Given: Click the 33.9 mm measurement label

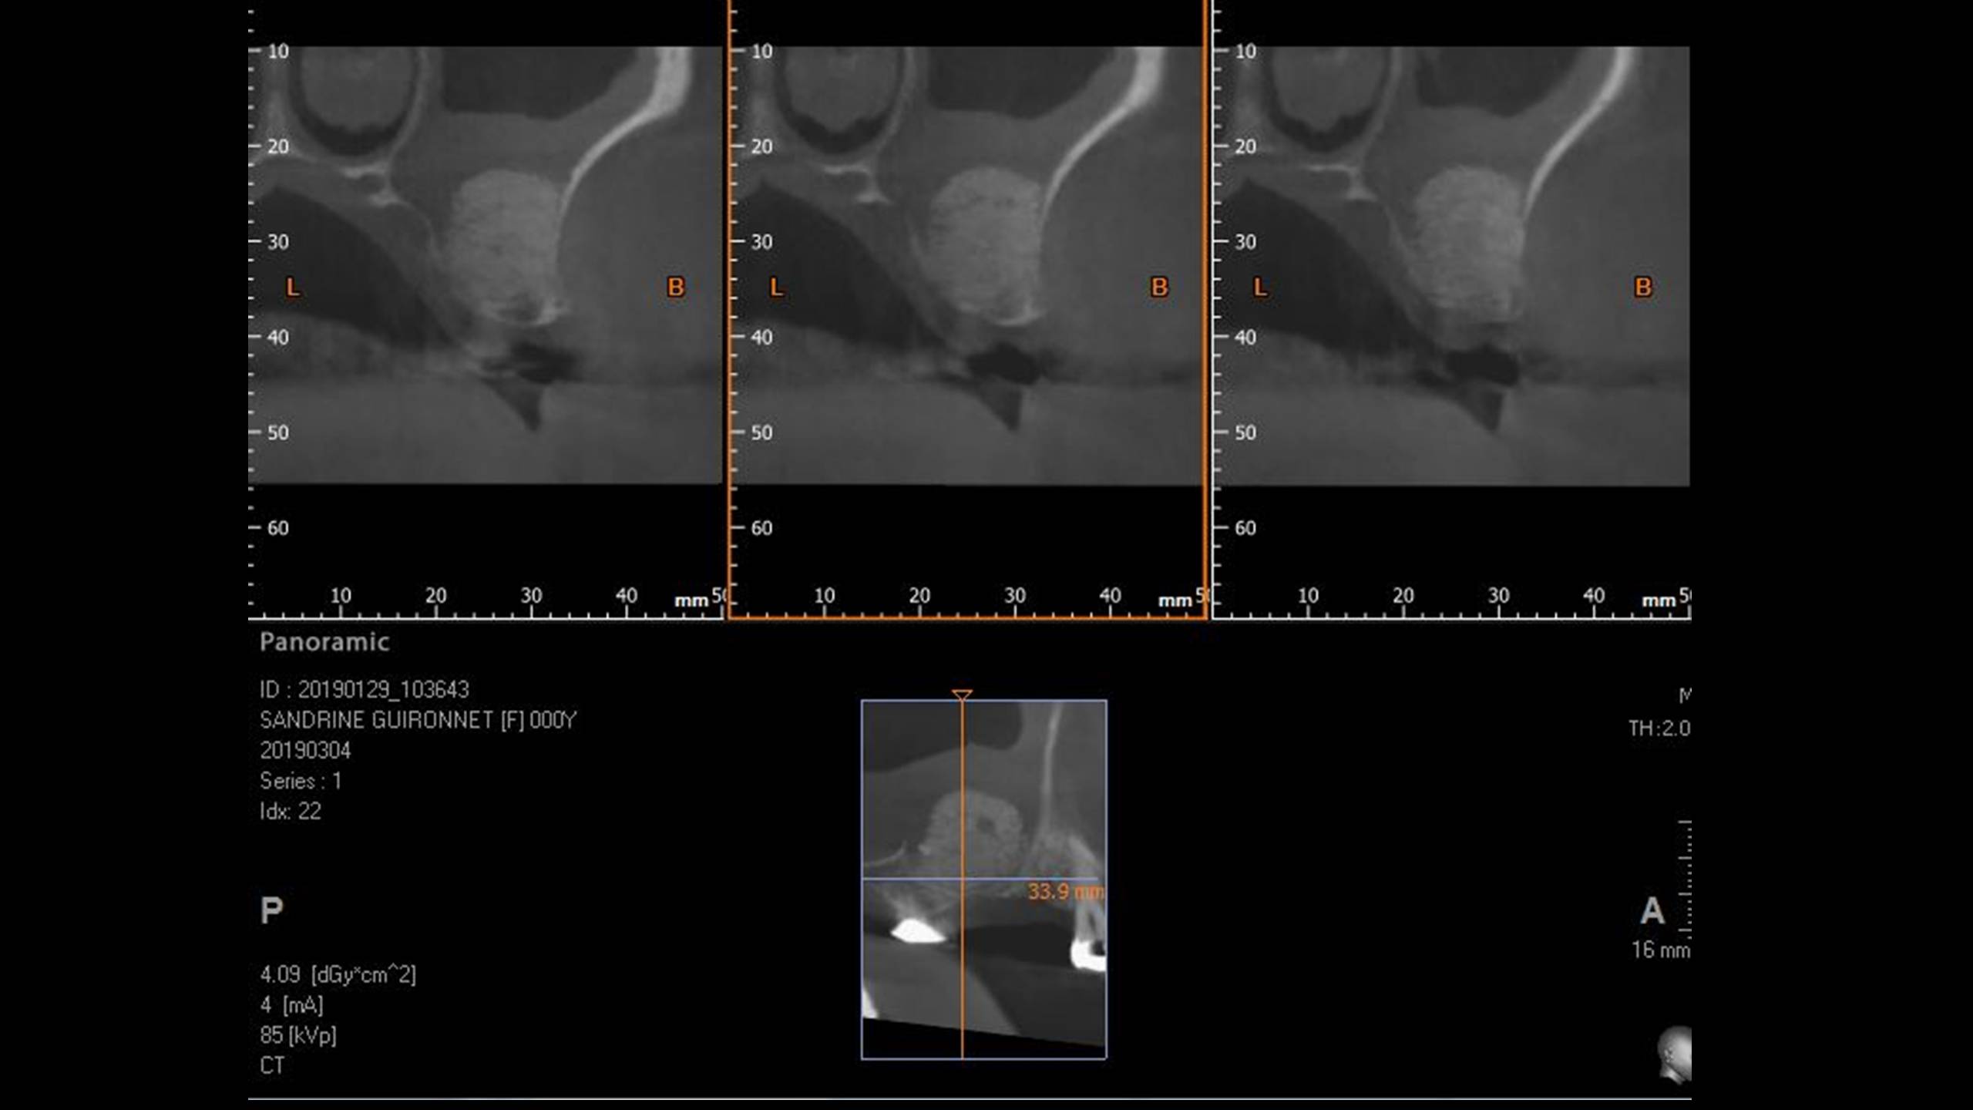Looking at the screenshot, I should tap(1065, 892).
